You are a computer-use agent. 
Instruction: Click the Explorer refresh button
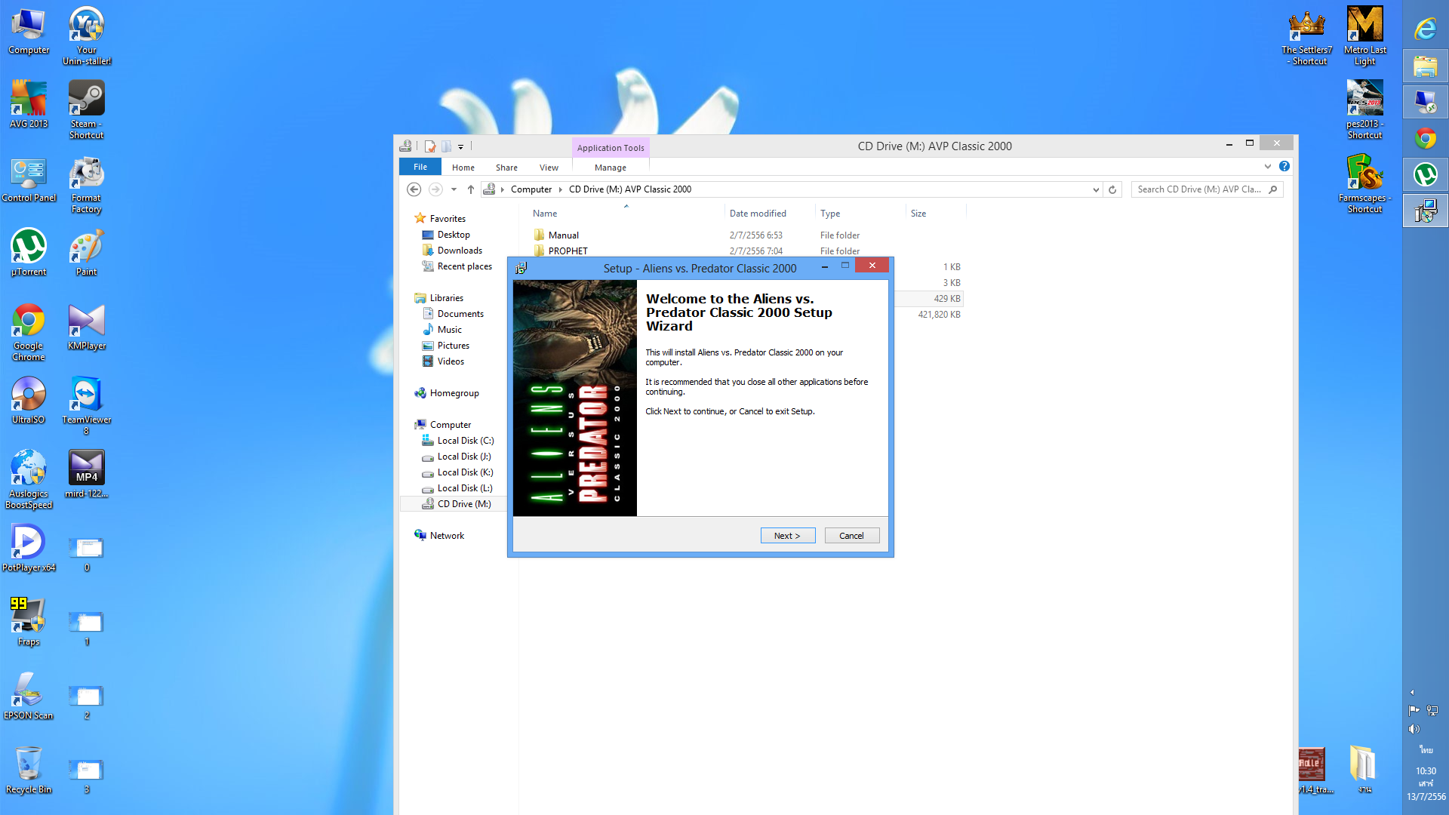point(1112,189)
